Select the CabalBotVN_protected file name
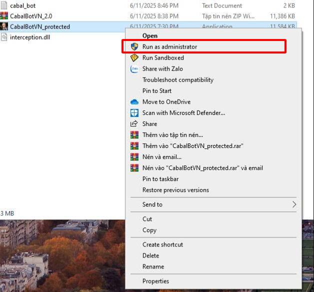The width and height of the screenshot is (314, 292). point(40,26)
